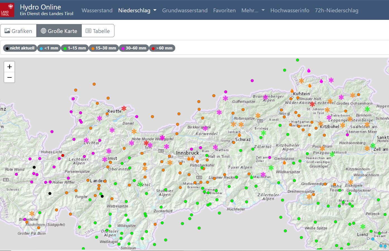Click the 'nicht aktuell' legend badge

pyautogui.click(x=20, y=48)
